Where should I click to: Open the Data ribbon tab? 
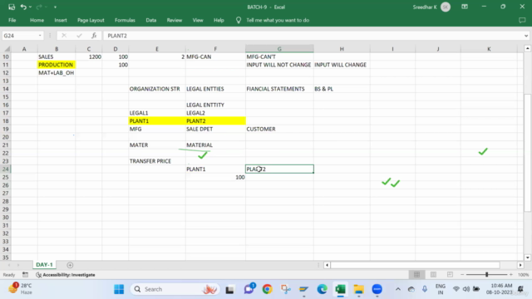(x=151, y=20)
